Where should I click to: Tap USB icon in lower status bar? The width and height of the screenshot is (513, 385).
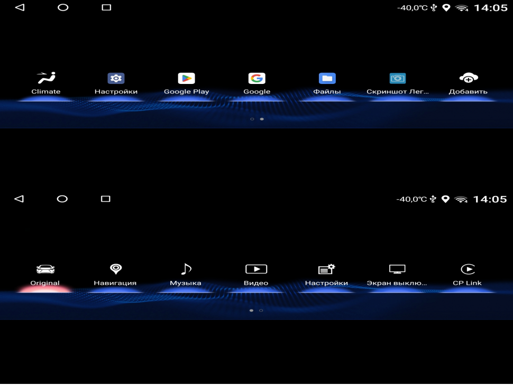433,199
